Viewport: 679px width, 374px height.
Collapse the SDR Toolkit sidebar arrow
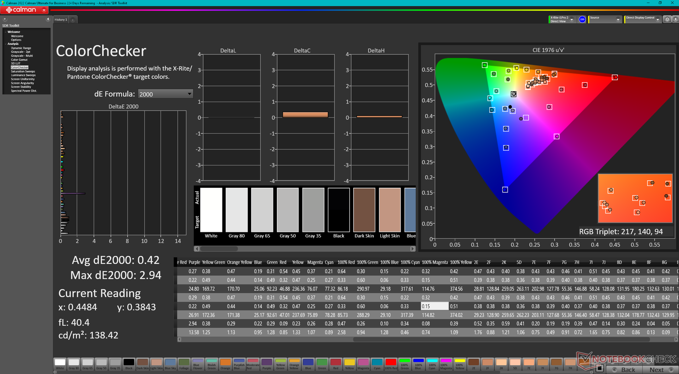pos(48,19)
